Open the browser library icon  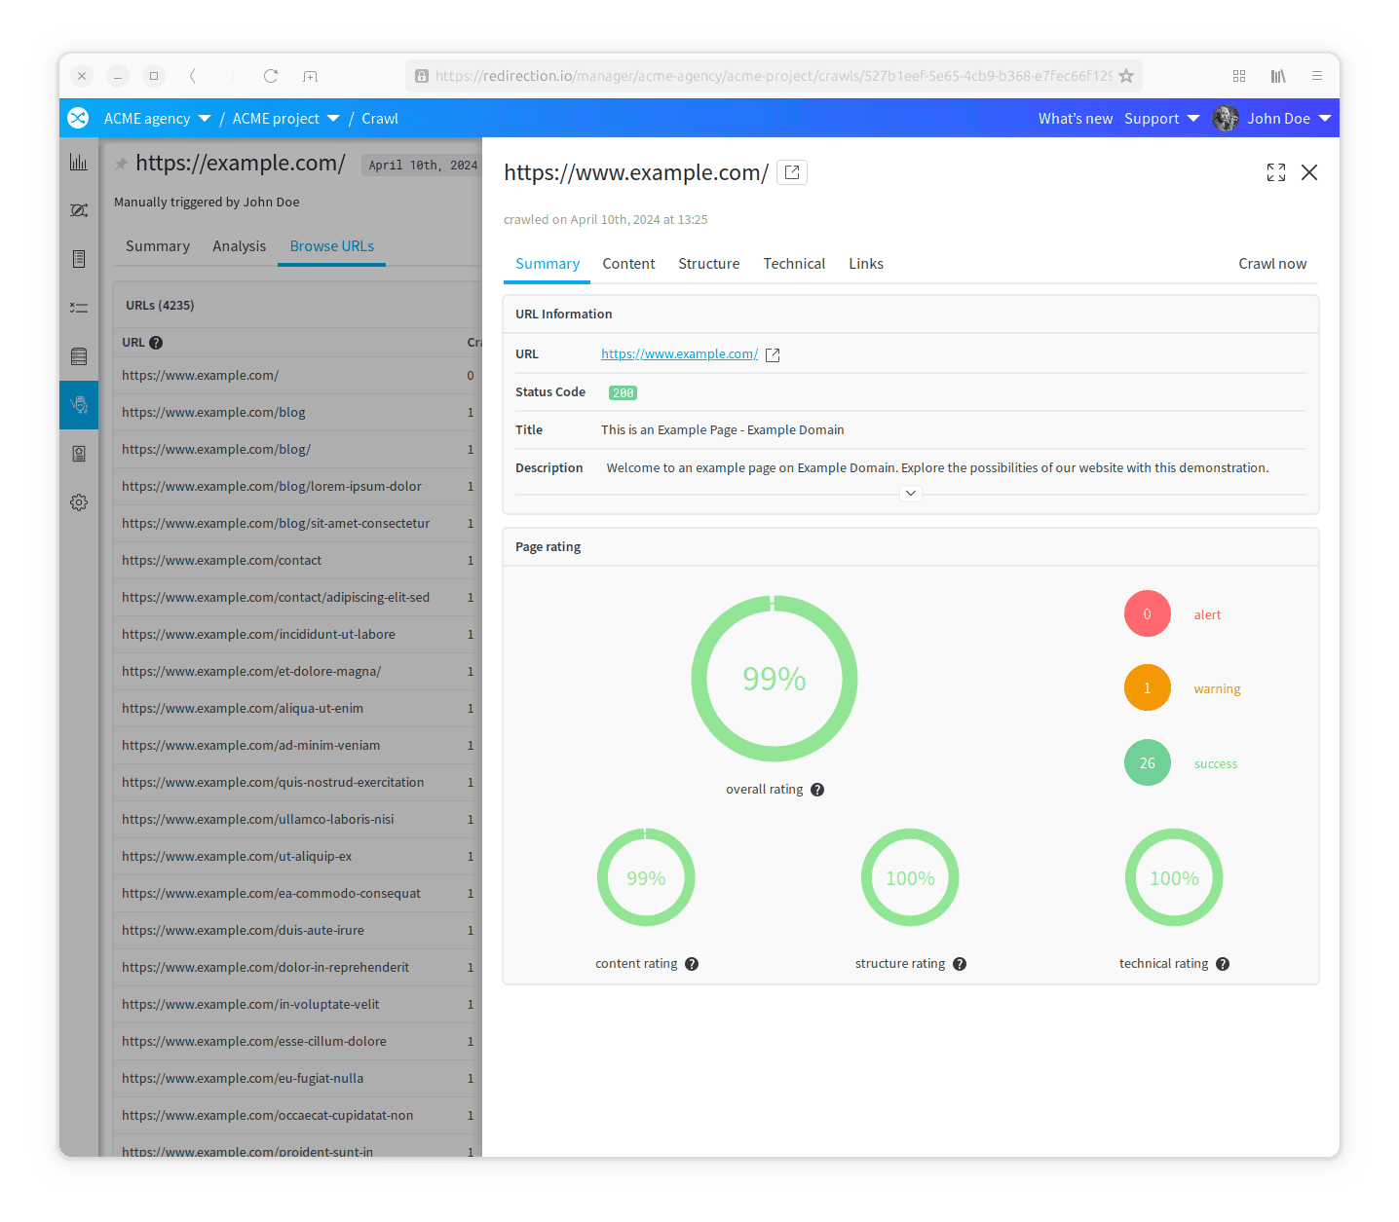pyautogui.click(x=1278, y=76)
